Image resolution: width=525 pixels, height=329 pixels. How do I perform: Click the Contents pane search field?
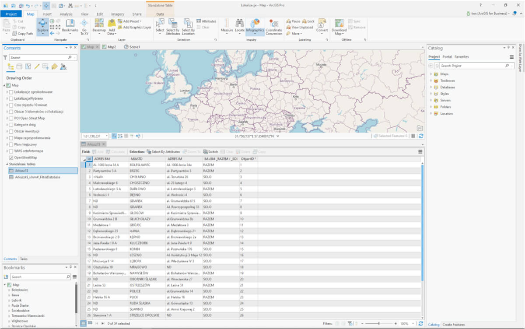tap(43, 57)
